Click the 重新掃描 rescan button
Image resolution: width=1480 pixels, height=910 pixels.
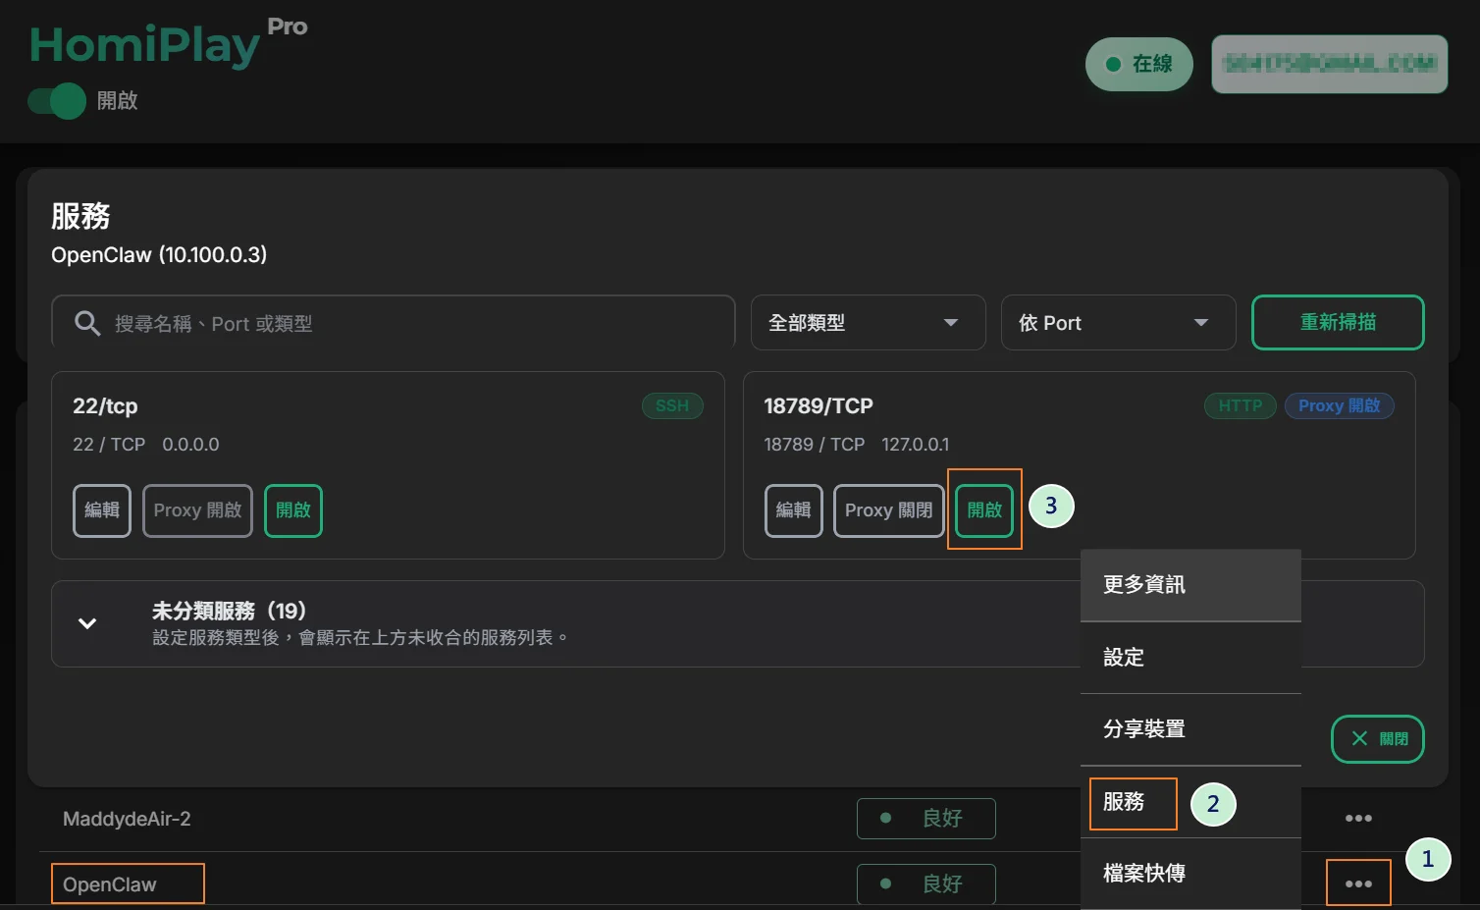click(1338, 323)
